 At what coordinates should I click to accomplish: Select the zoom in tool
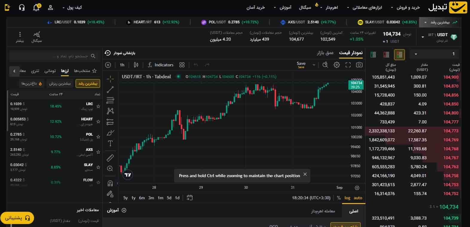110,168
